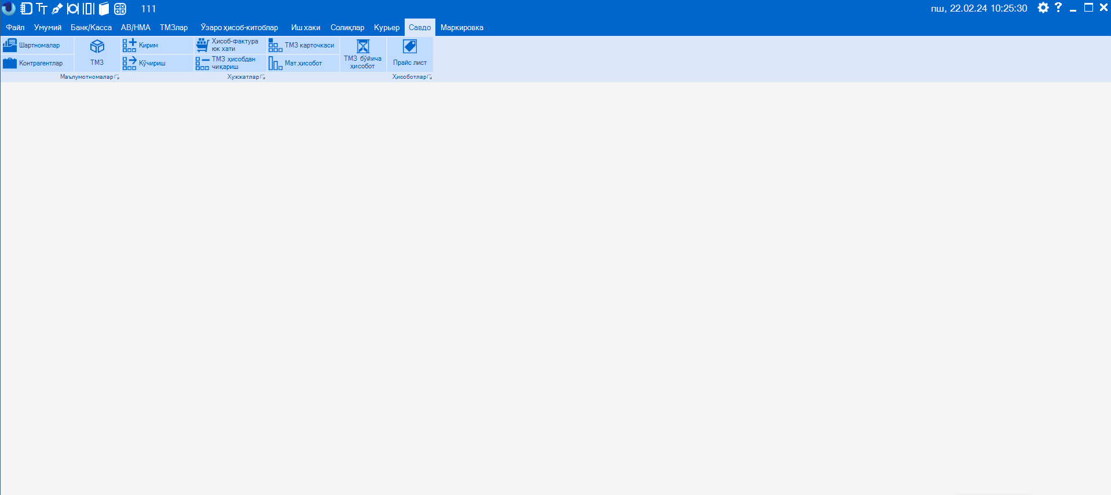Click the text size 'Tт' icon
This screenshot has height=495, width=1111.
click(42, 9)
